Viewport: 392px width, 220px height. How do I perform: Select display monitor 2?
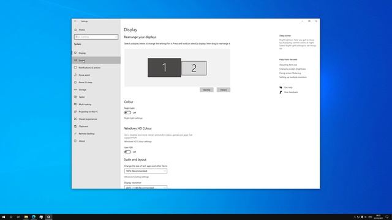click(194, 68)
